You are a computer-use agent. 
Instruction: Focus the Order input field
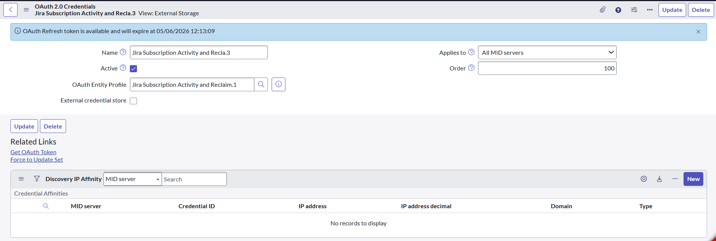pos(547,68)
